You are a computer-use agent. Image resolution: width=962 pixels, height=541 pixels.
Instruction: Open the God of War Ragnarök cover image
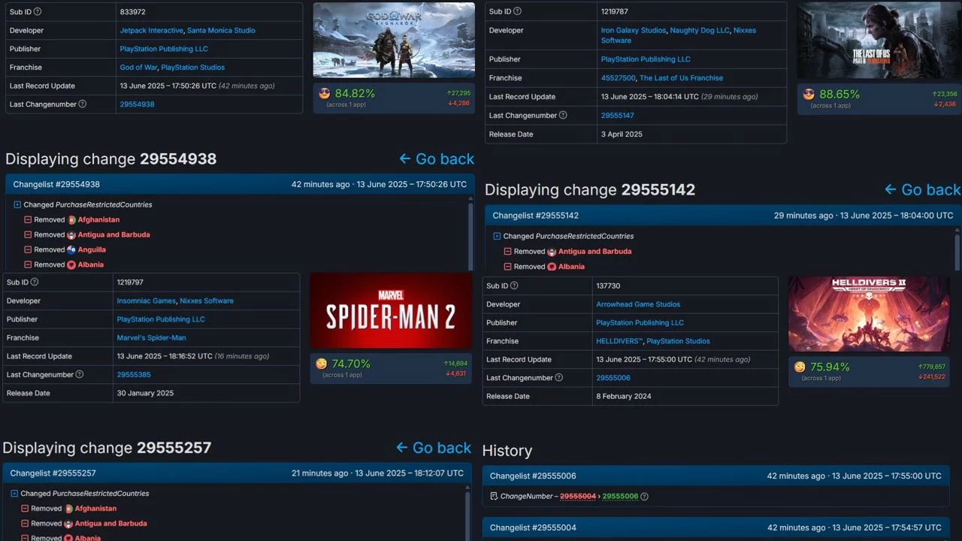point(394,40)
